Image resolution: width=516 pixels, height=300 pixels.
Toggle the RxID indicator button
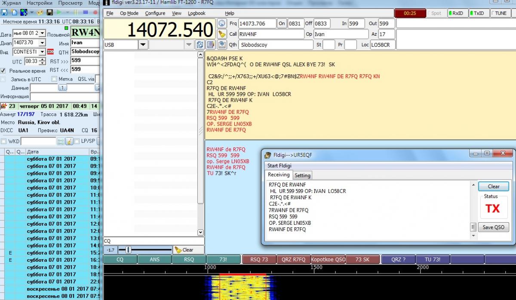pos(456,13)
